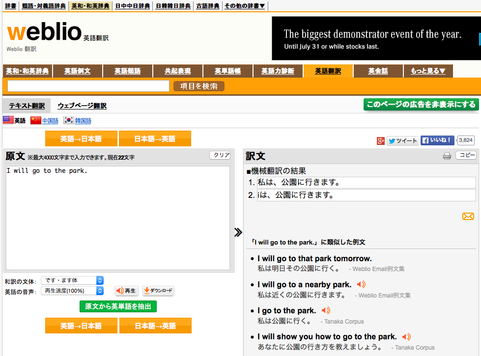The height and width of the screenshot is (356, 481).
Task: Open the playback speed dropdown
Action: tap(72, 291)
